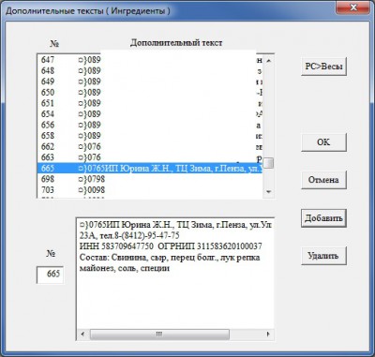The height and width of the screenshot is (357, 375).
Task: Close the Дополнительные тексты dialog
Action: 353,7
